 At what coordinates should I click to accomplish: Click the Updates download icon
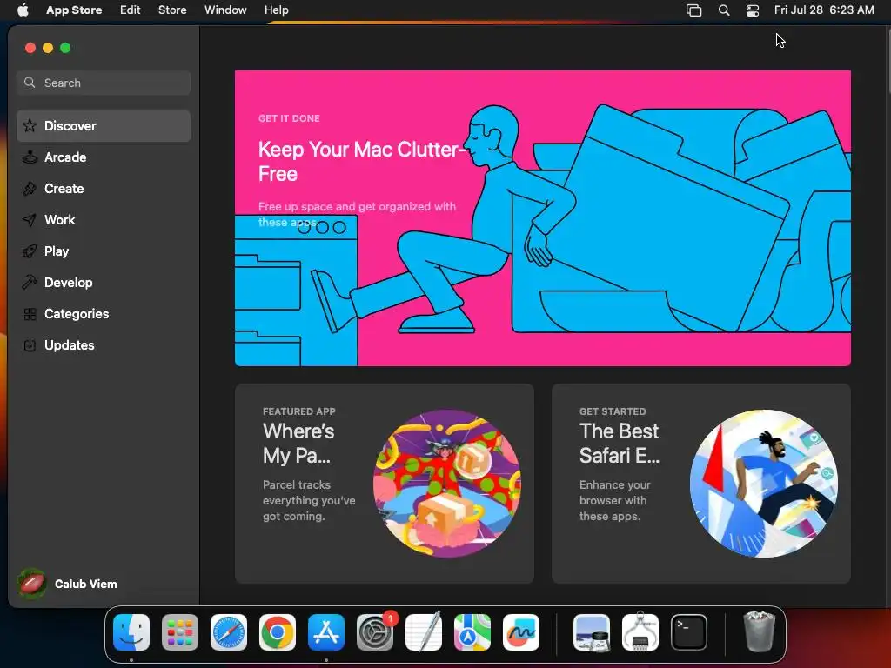click(30, 344)
